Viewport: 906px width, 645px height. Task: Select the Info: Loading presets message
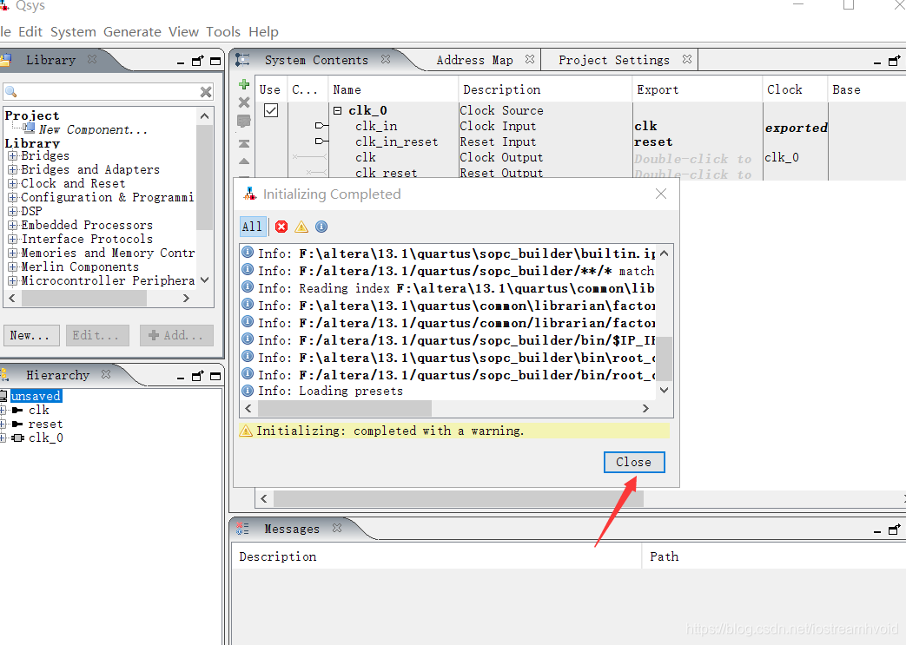pos(330,391)
